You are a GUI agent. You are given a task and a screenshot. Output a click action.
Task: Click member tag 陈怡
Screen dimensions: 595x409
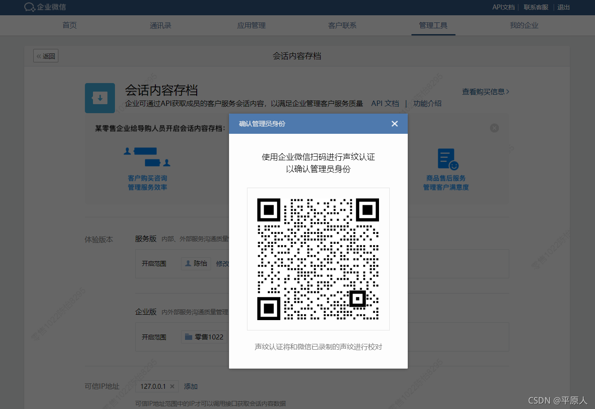pyautogui.click(x=196, y=264)
